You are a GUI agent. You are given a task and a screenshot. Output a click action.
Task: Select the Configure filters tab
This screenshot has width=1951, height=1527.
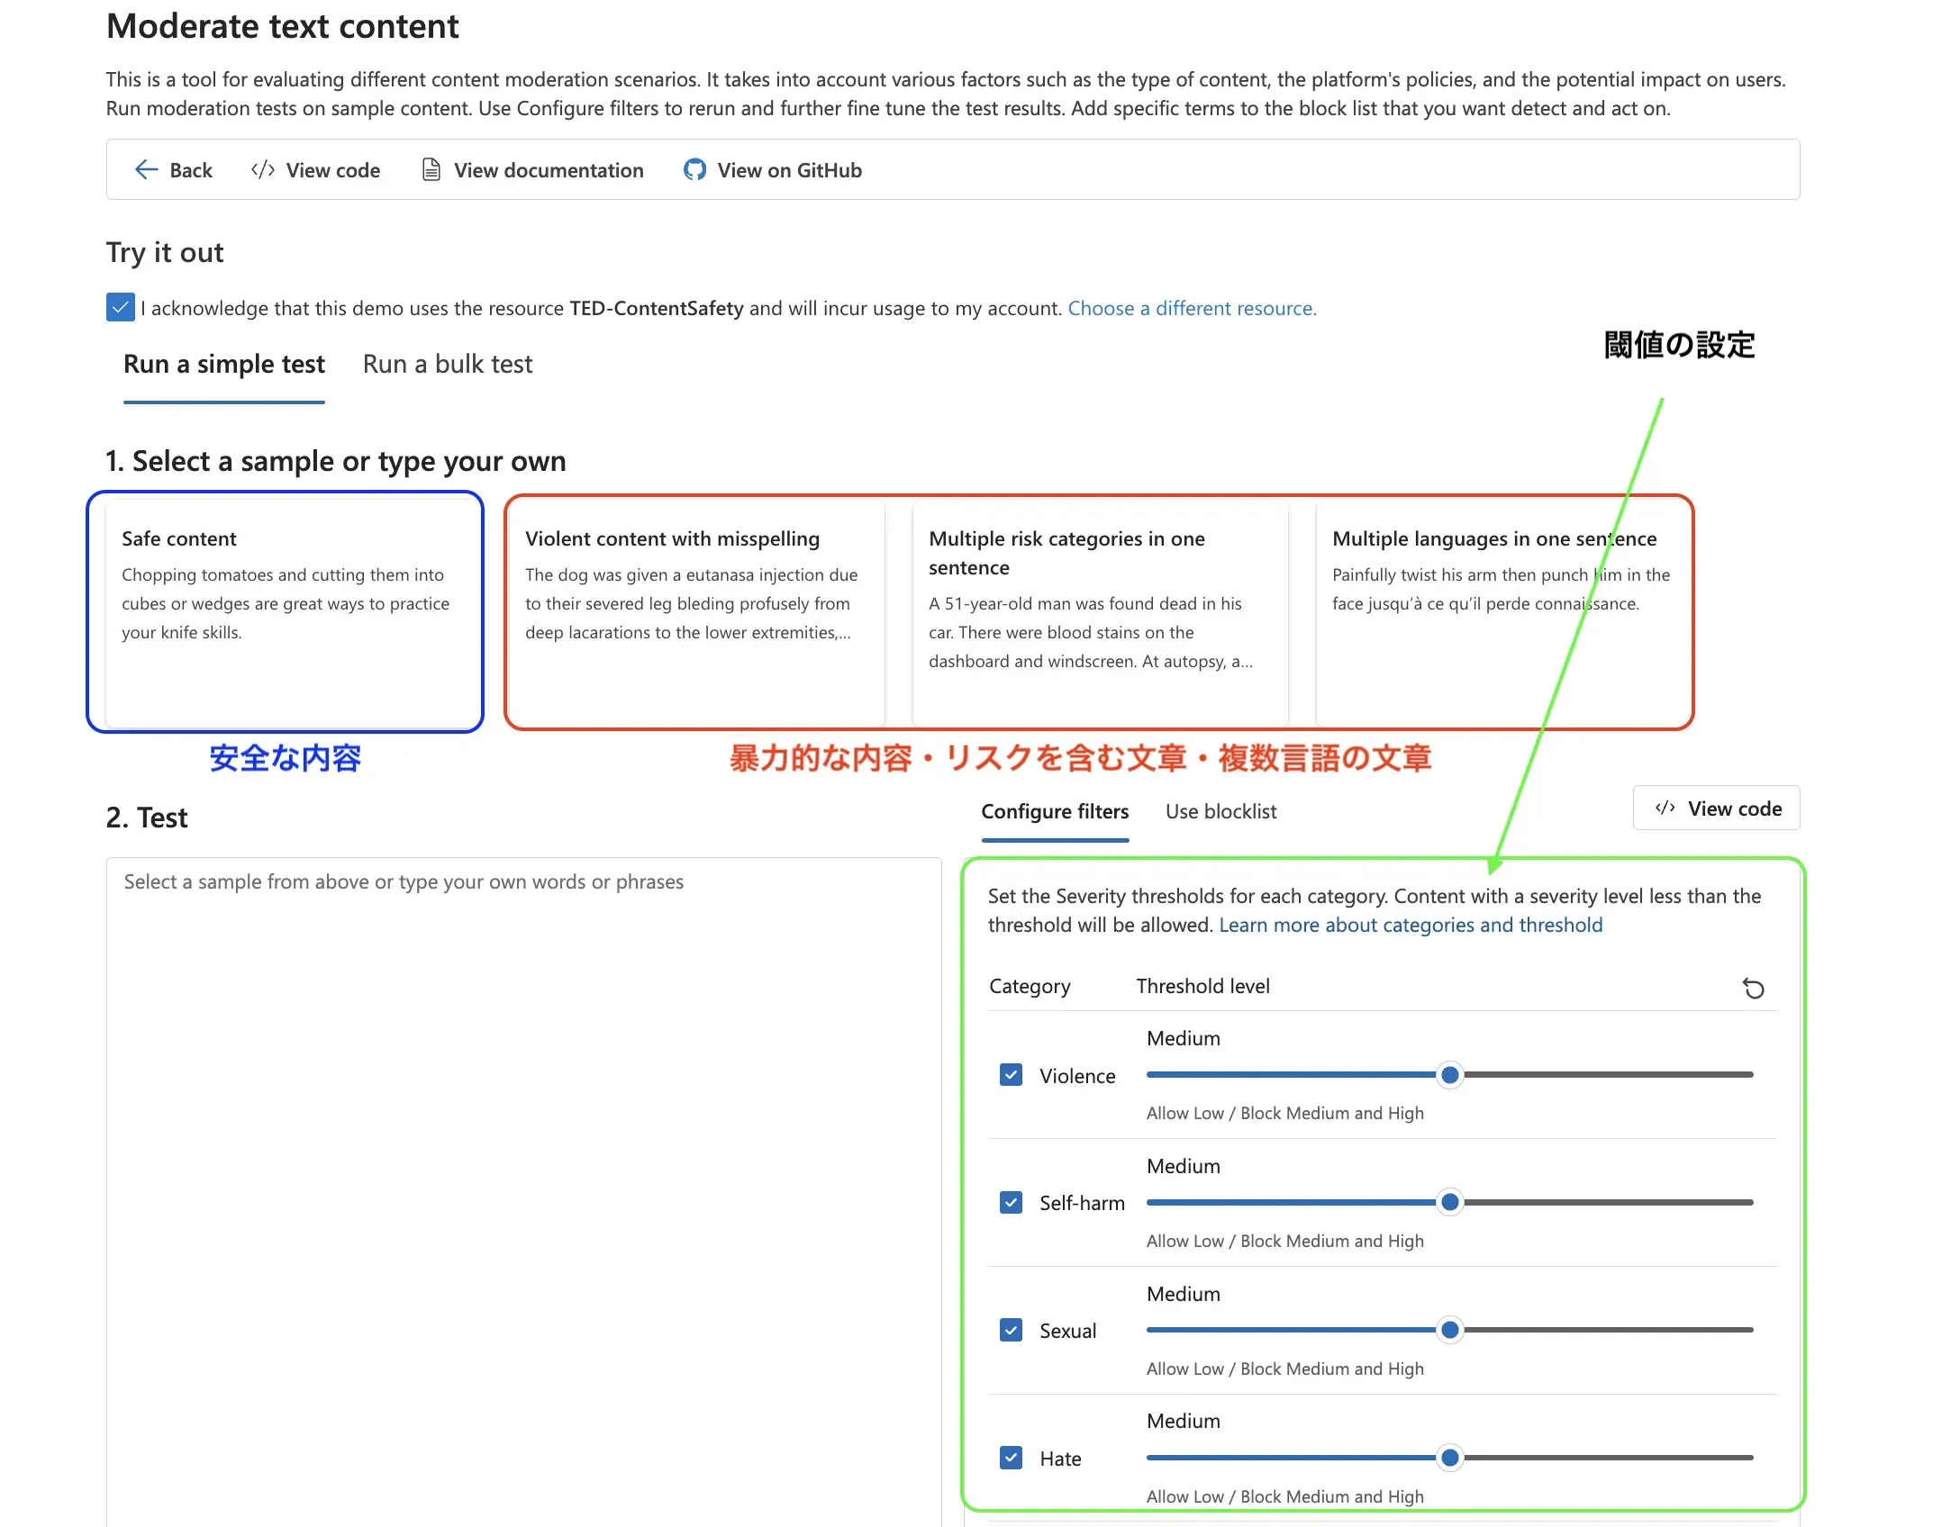tap(1055, 812)
